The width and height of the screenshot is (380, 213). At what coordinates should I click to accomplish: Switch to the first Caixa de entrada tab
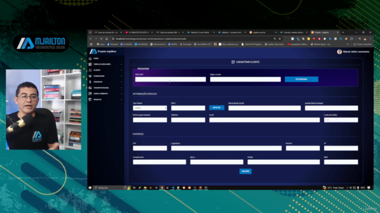(x=107, y=33)
